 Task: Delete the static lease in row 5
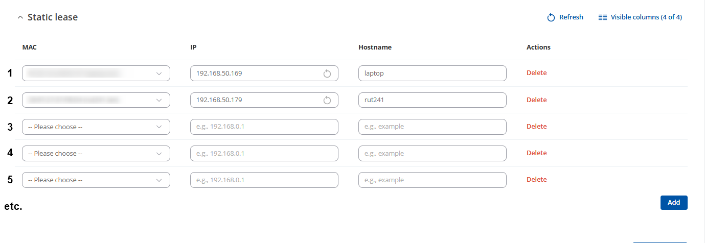point(536,180)
